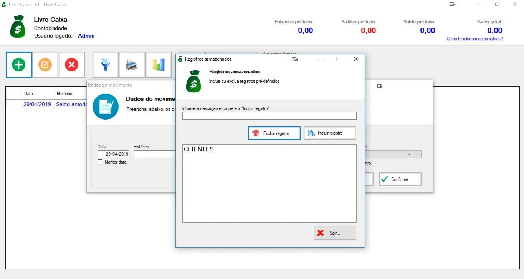
Task: Click the icon left of minimize in Registros armazenados
Action: 294,59
